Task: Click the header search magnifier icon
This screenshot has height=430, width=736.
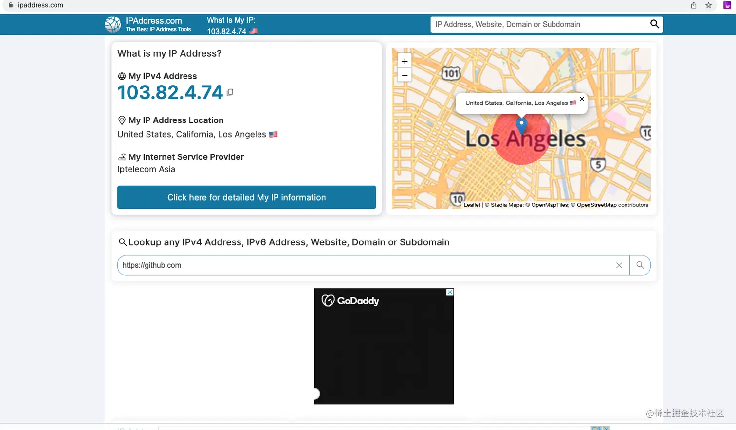Action: 655,24
